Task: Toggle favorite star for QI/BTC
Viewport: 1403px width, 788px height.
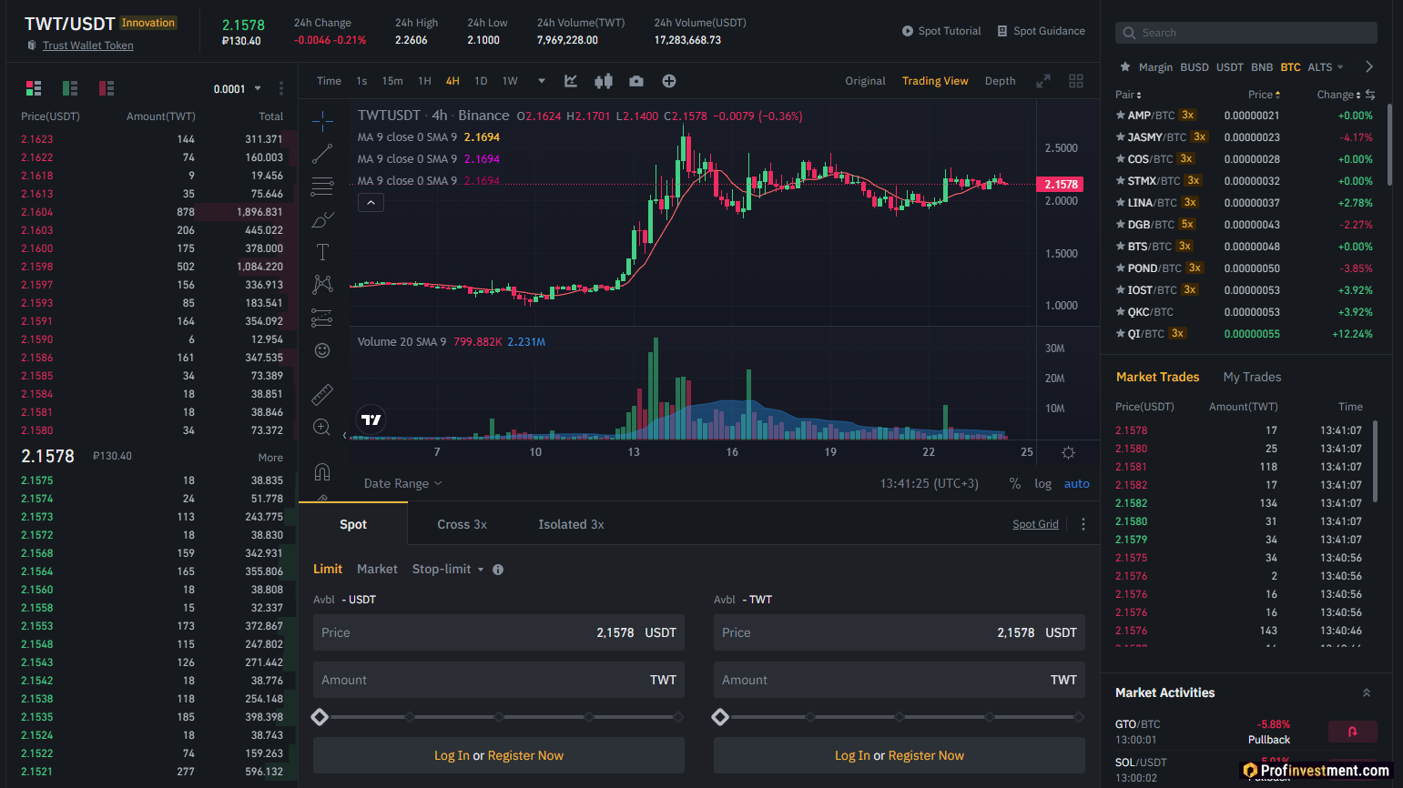Action: 1121,334
